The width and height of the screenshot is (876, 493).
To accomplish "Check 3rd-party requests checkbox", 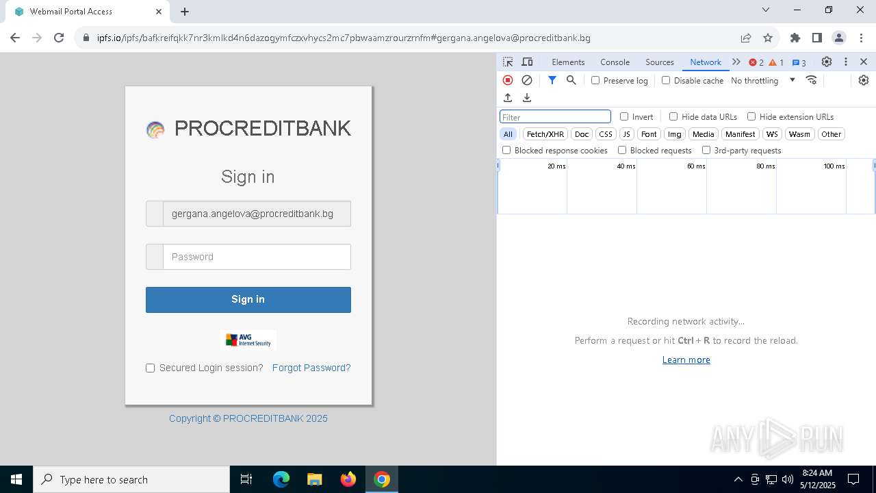I will click(x=706, y=150).
